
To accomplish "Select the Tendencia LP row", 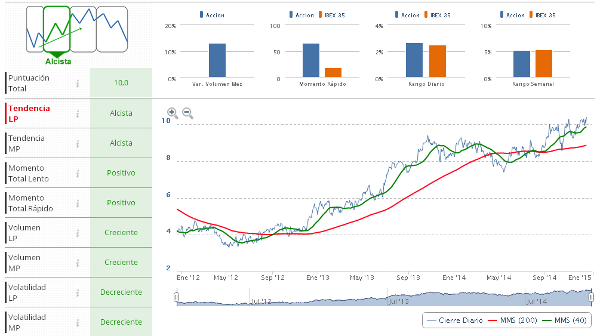I will point(42,113).
